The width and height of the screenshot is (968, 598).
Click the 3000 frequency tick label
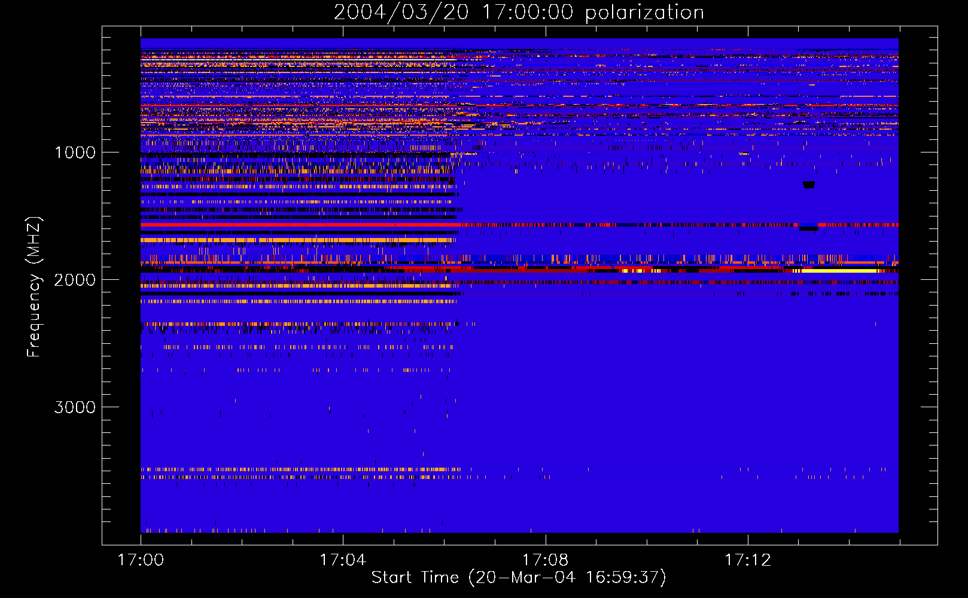[75, 407]
